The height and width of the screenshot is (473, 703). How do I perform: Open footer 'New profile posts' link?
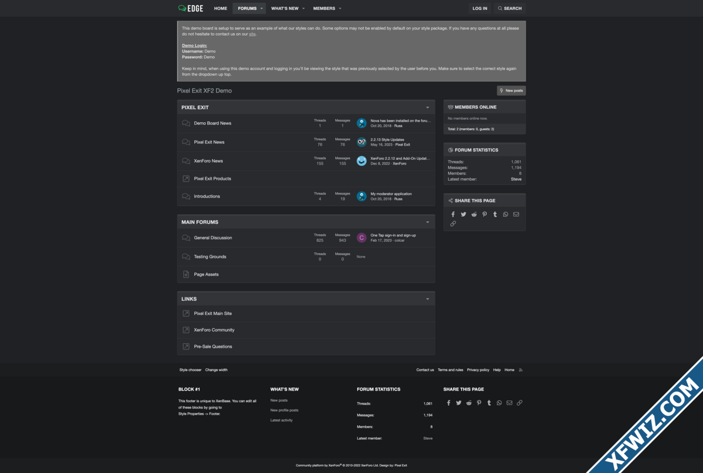[284, 410]
